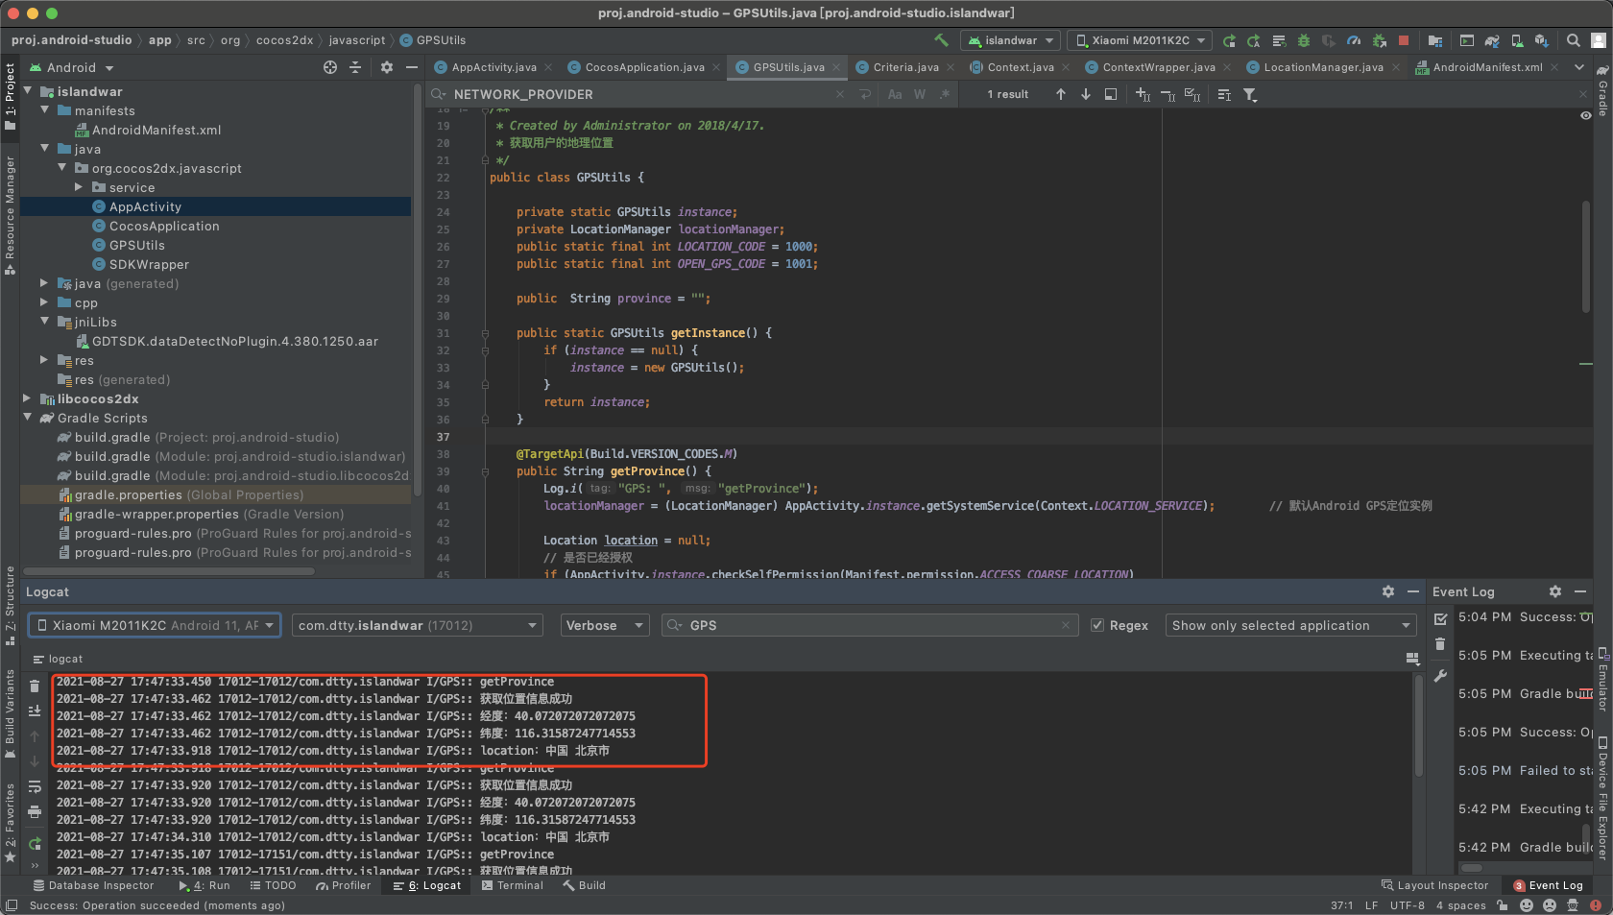Toggle the Regex checkbox in Logcat
Image resolution: width=1613 pixels, height=915 pixels.
tap(1097, 625)
